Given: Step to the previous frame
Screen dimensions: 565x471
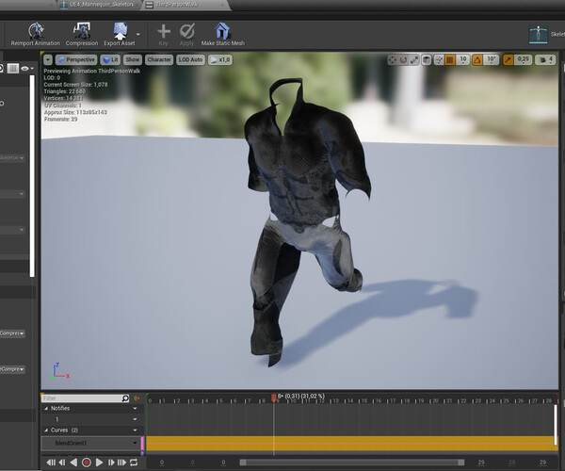Looking at the screenshot, I should click(62, 463).
